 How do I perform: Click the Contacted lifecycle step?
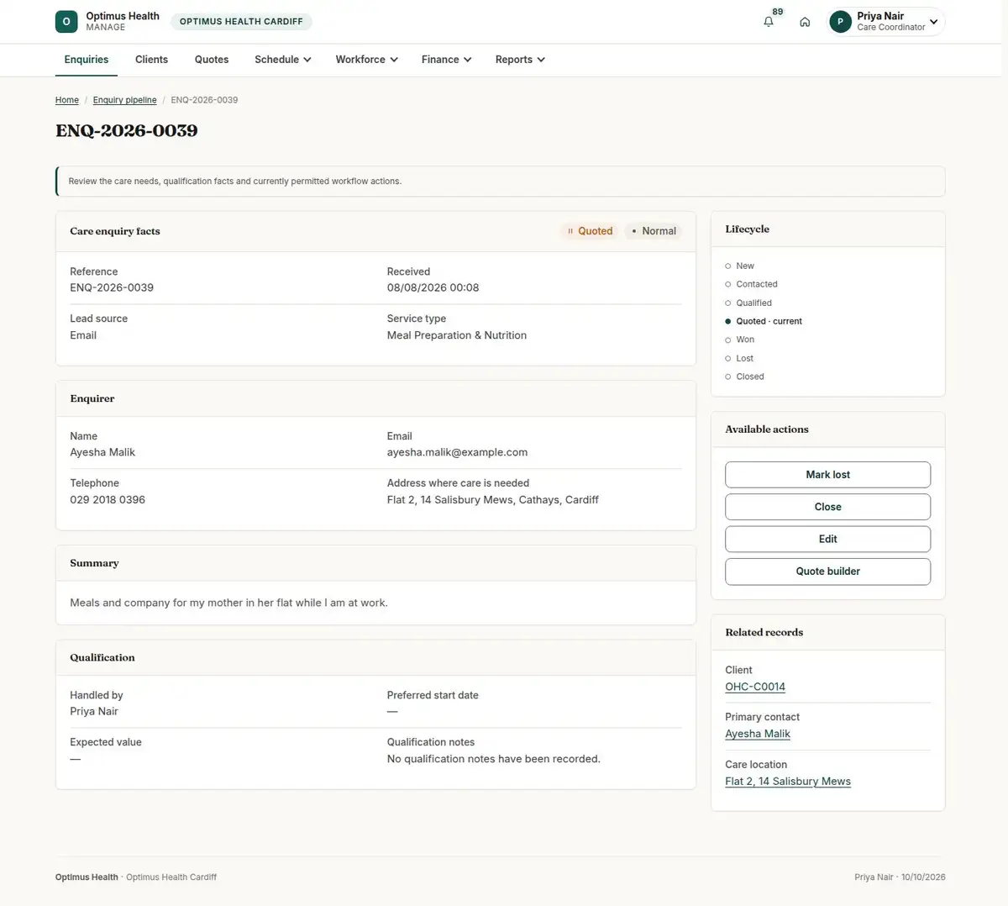(752, 284)
